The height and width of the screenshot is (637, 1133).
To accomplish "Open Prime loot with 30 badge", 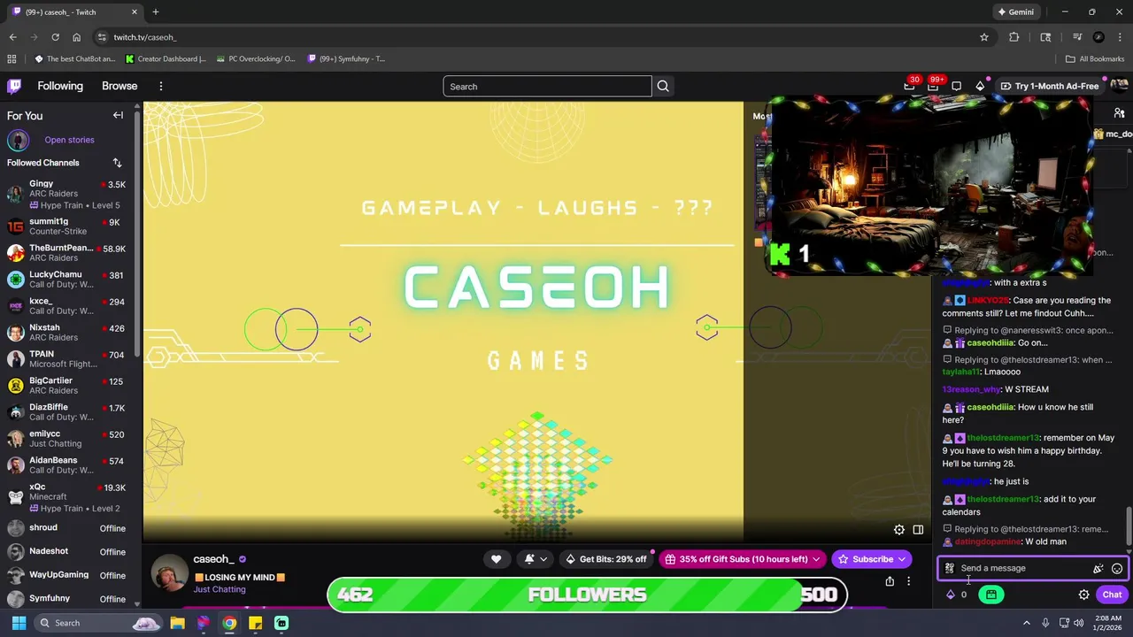I will [910, 86].
